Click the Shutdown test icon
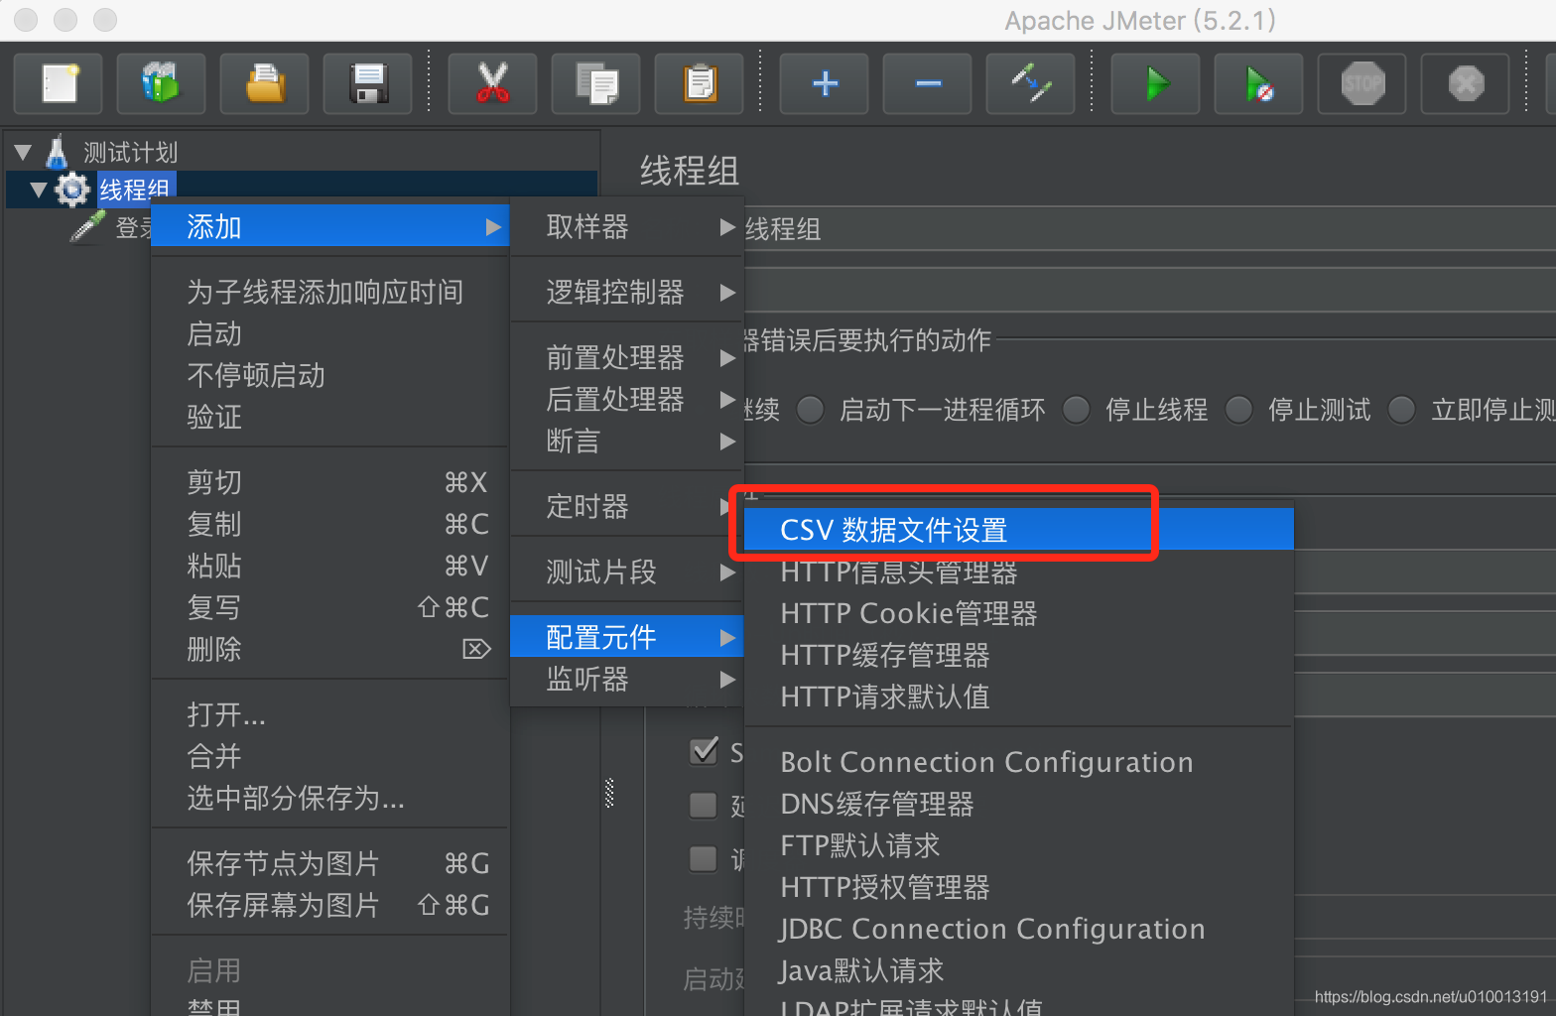Image resolution: width=1556 pixels, height=1016 pixels. click(1466, 83)
